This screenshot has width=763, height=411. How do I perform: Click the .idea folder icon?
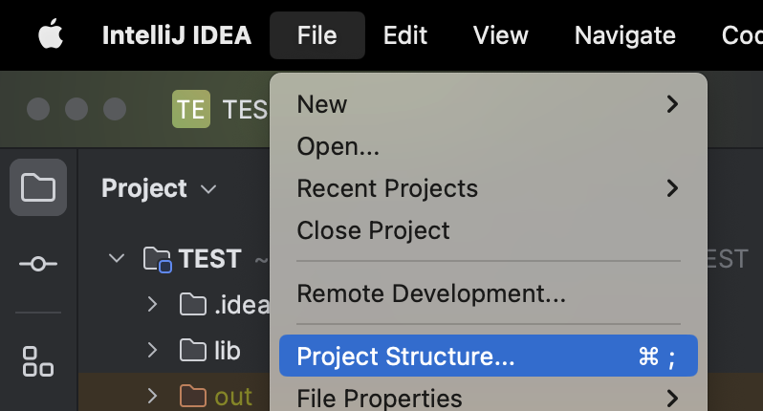click(193, 305)
